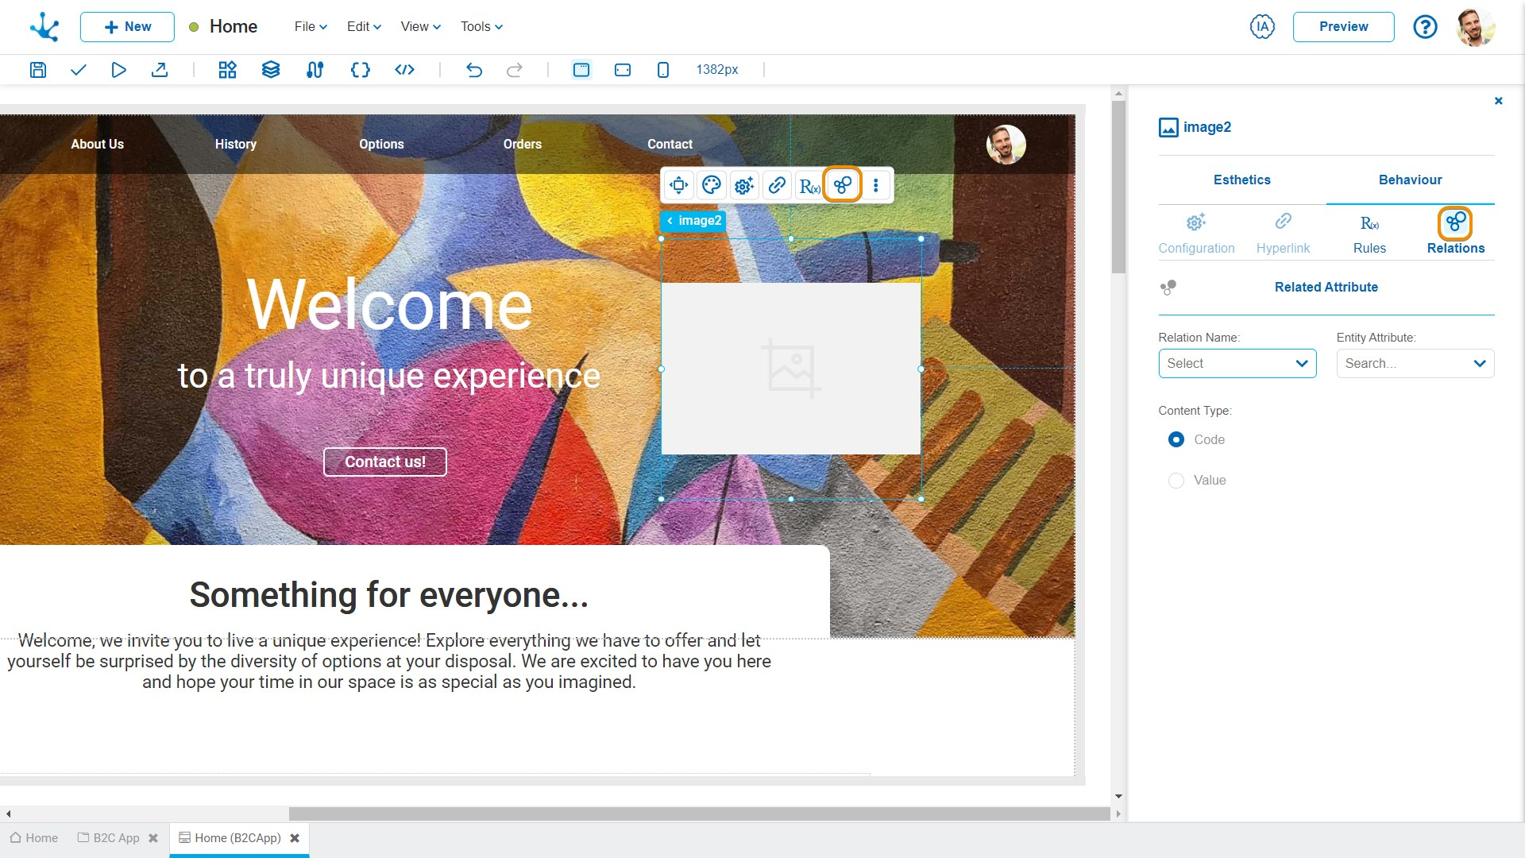1525x858 pixels.
Task: Click the layers panel icon in toolbar
Action: [270, 69]
